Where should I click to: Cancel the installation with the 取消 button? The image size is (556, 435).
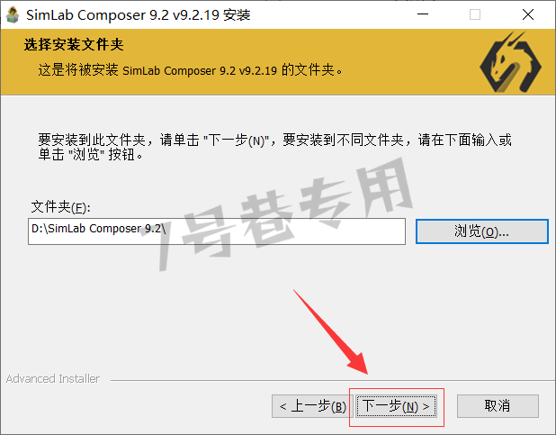click(498, 406)
